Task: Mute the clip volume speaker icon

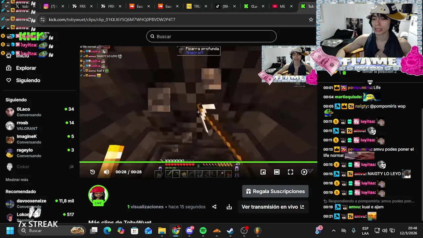Action: click(x=106, y=172)
